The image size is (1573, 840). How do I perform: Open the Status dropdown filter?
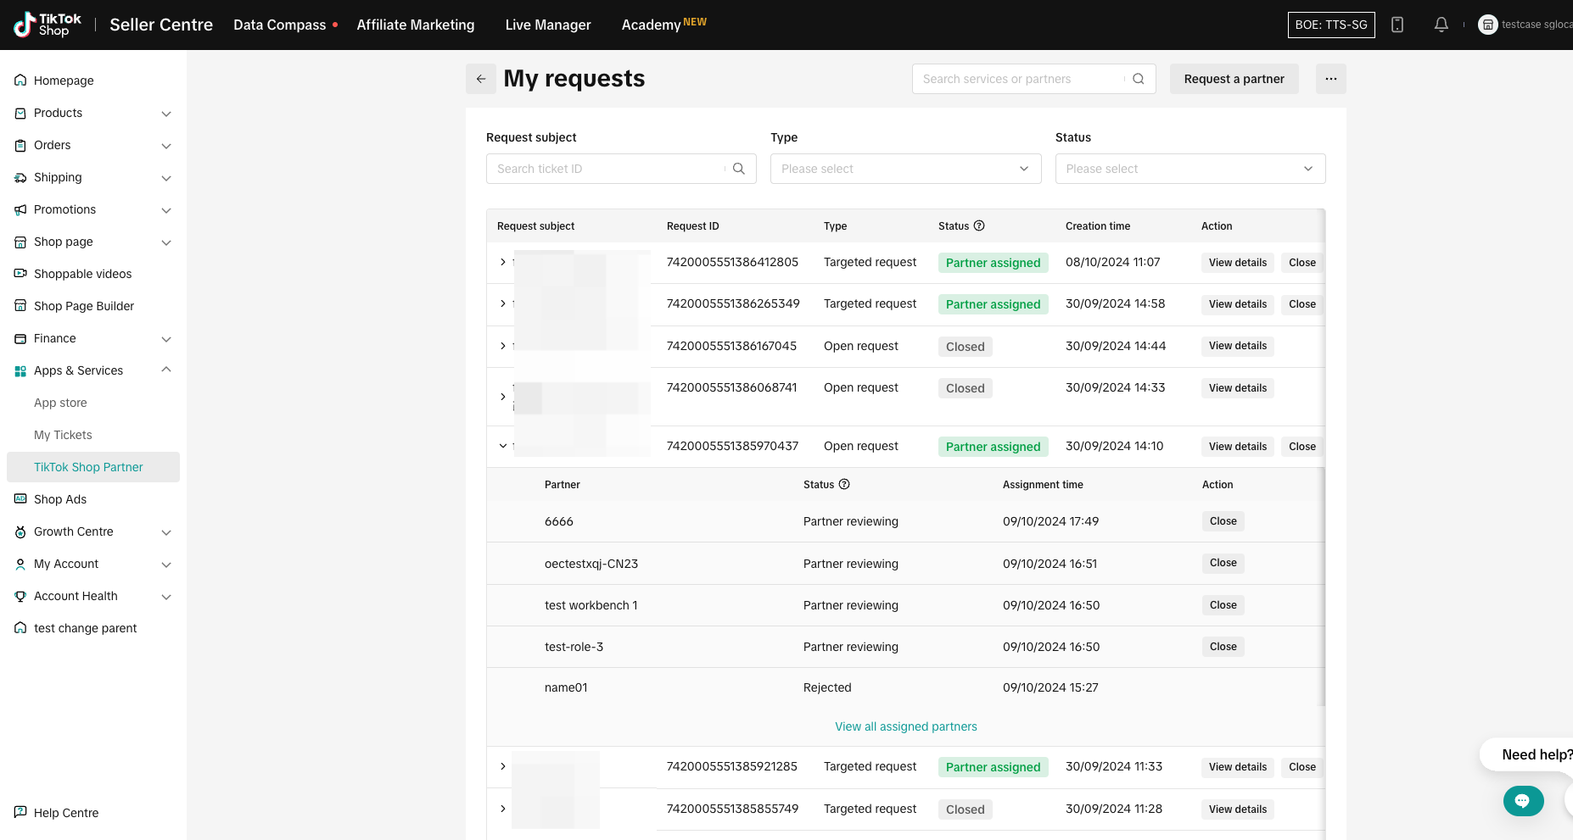click(x=1190, y=169)
